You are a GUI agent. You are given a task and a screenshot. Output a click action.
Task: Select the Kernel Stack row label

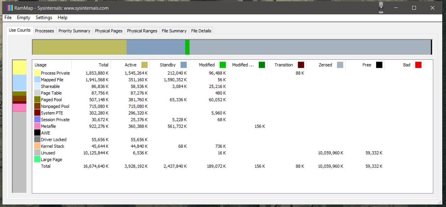53,146
